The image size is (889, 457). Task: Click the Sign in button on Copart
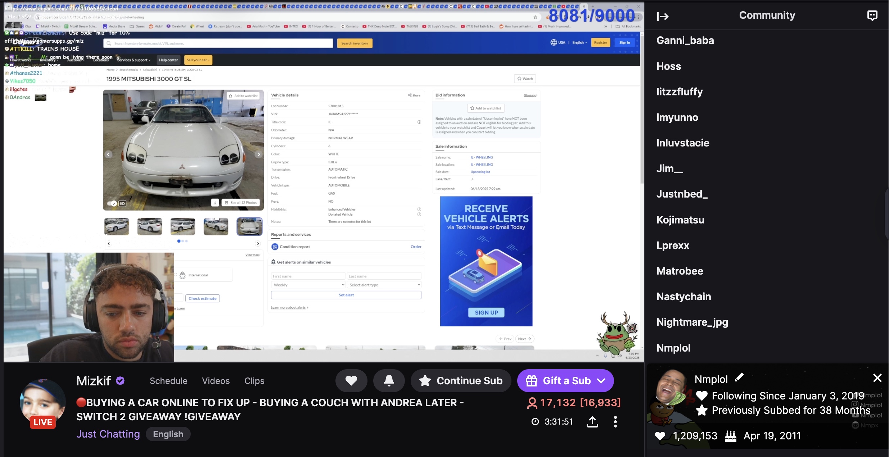[x=624, y=42]
